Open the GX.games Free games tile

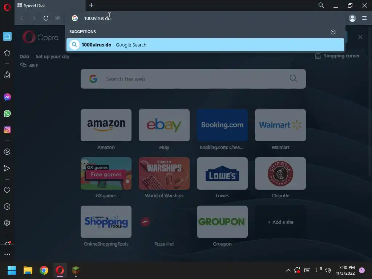click(x=106, y=173)
